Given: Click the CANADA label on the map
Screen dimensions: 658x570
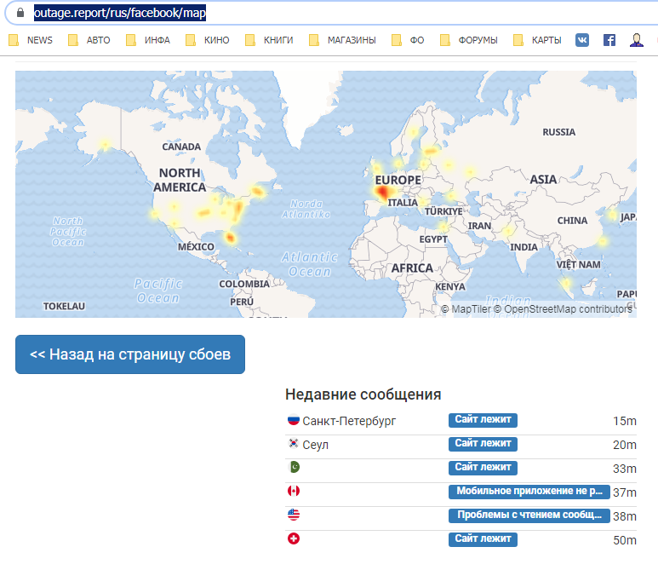Looking at the screenshot, I should (181, 147).
